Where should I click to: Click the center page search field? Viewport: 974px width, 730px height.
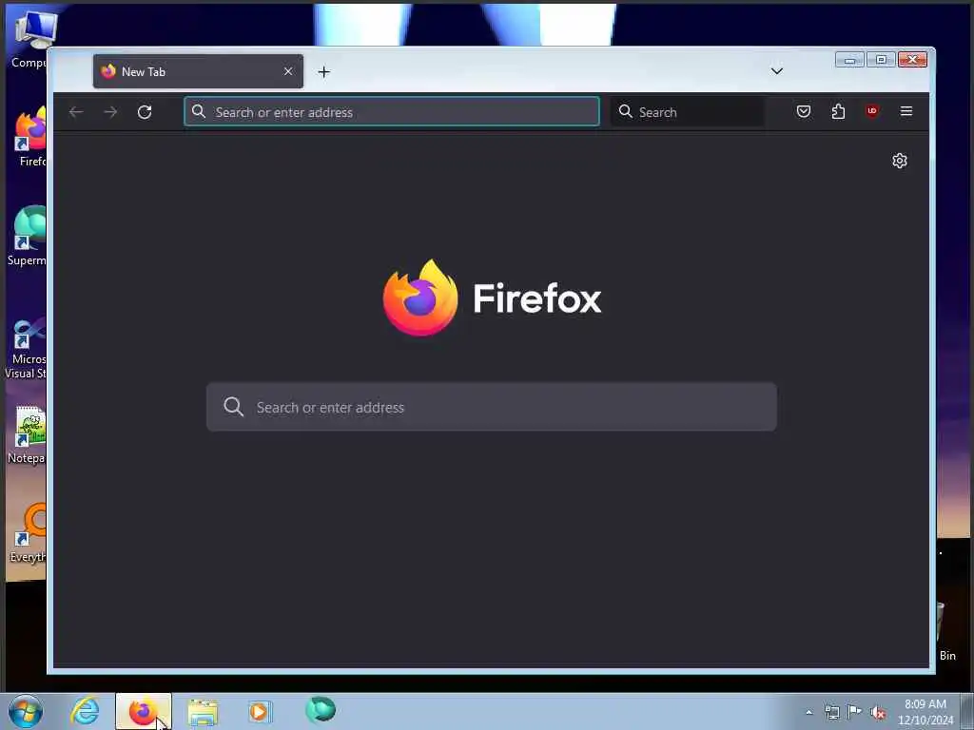point(492,407)
